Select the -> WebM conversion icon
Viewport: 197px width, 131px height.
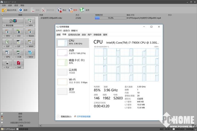pos(30,32)
